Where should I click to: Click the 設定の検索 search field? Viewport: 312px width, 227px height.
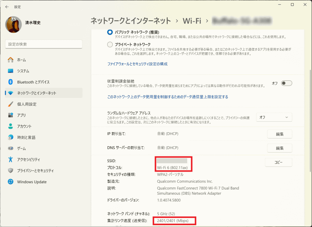(43, 44)
